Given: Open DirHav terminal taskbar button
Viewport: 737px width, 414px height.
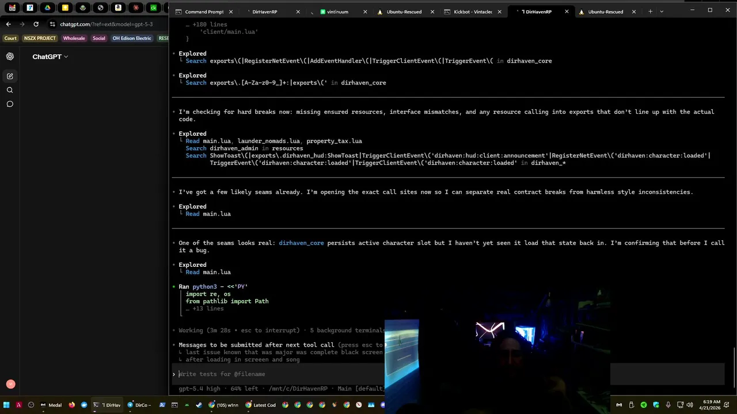Looking at the screenshot, I should click(107, 405).
